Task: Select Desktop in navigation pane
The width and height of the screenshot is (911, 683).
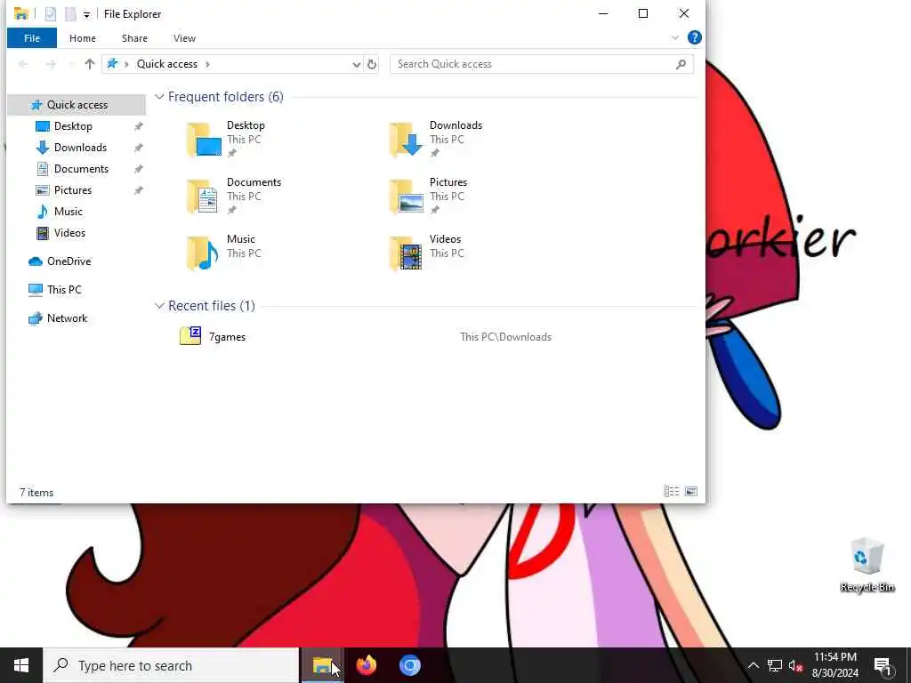Action: pos(73,126)
